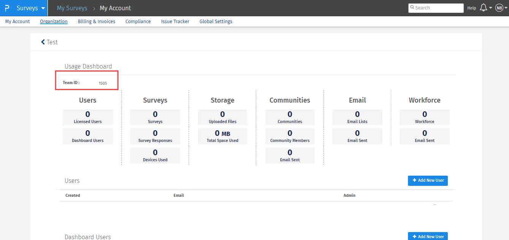This screenshot has width=509, height=240.
Task: Open the notifications bell icon
Action: click(484, 8)
